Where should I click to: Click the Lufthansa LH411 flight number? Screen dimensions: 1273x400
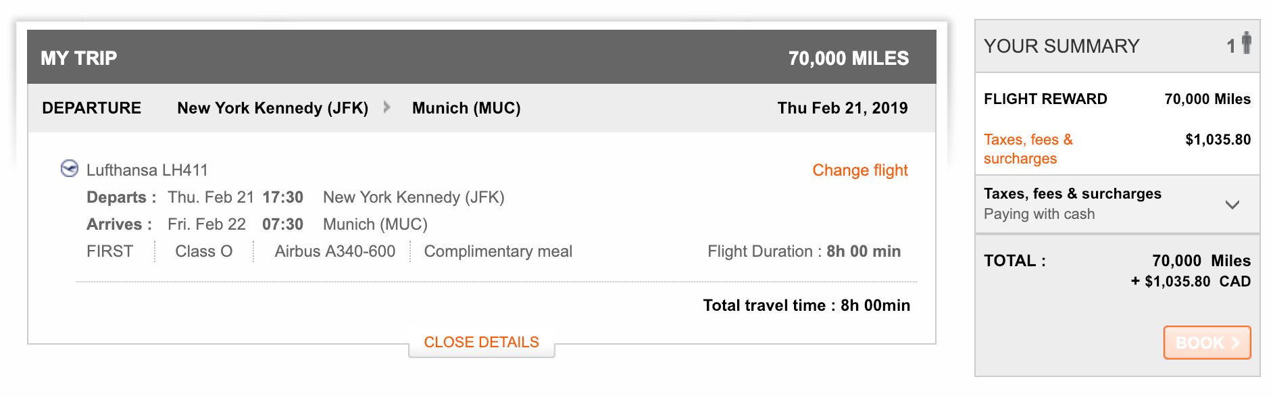pos(147,170)
